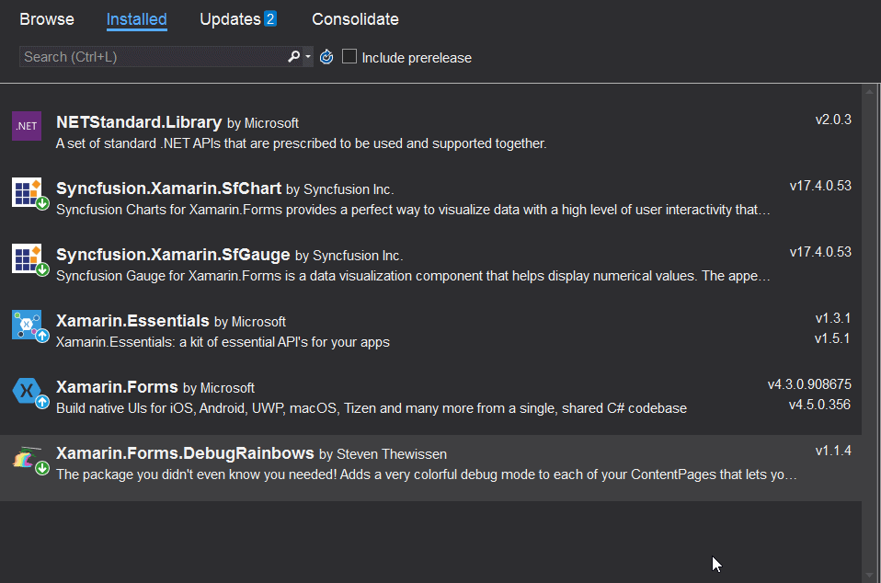The height and width of the screenshot is (583, 881).
Task: Click installed version v1.3.1 of Xamarin.Essentials
Action: click(833, 318)
